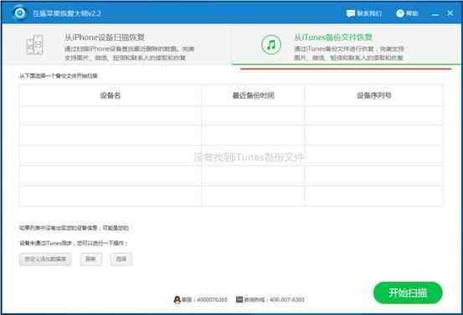This screenshot has height=315, width=463.
Task: Click the hotline phone icon
Action: (239, 299)
